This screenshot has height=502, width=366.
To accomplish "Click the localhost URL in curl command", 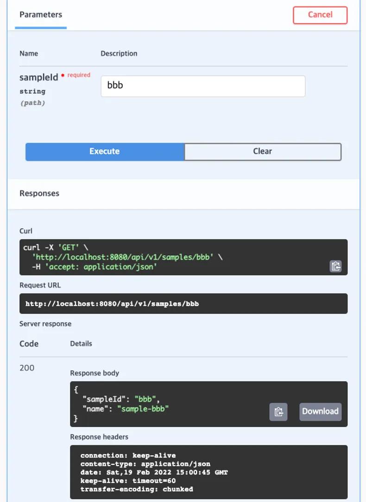I will pyautogui.click(x=123, y=257).
